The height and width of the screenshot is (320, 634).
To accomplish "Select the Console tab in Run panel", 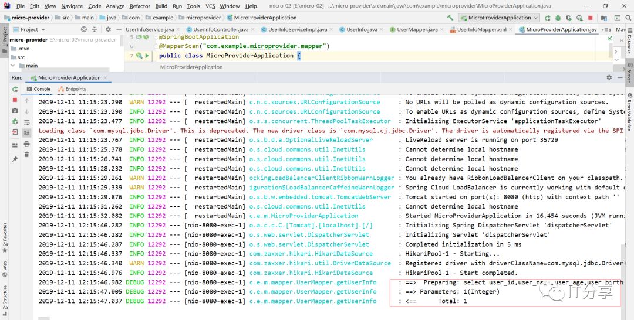I will pos(38,89).
